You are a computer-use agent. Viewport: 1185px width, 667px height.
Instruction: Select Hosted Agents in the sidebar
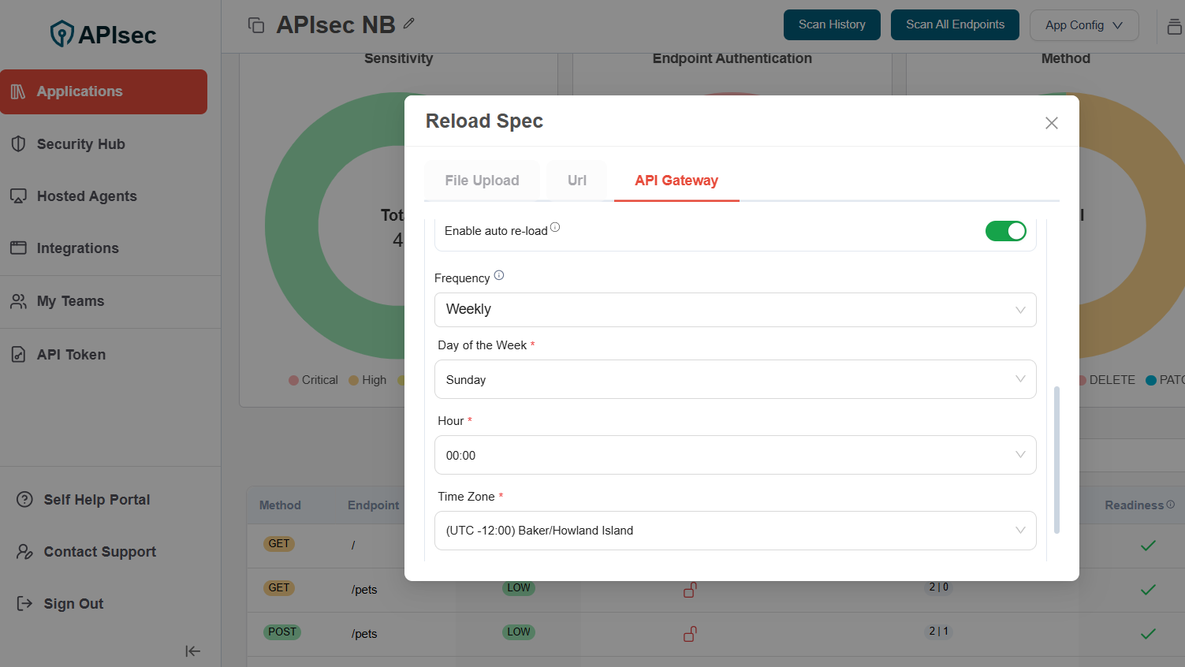click(87, 196)
